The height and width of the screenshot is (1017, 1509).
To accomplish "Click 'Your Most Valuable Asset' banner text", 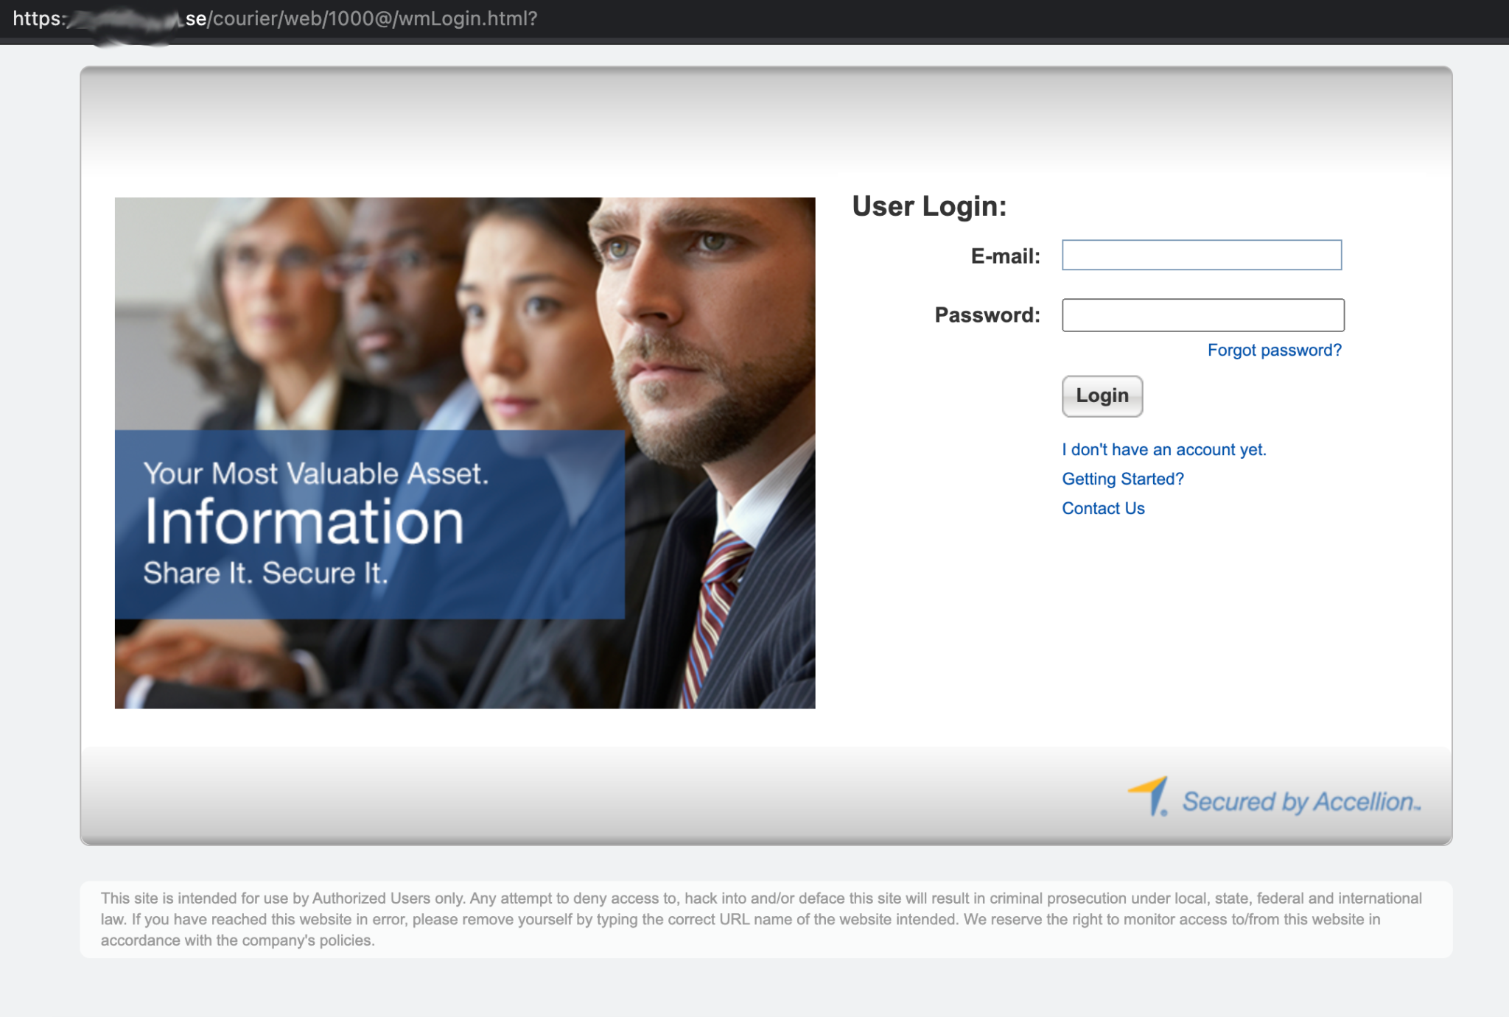I will (x=315, y=474).
